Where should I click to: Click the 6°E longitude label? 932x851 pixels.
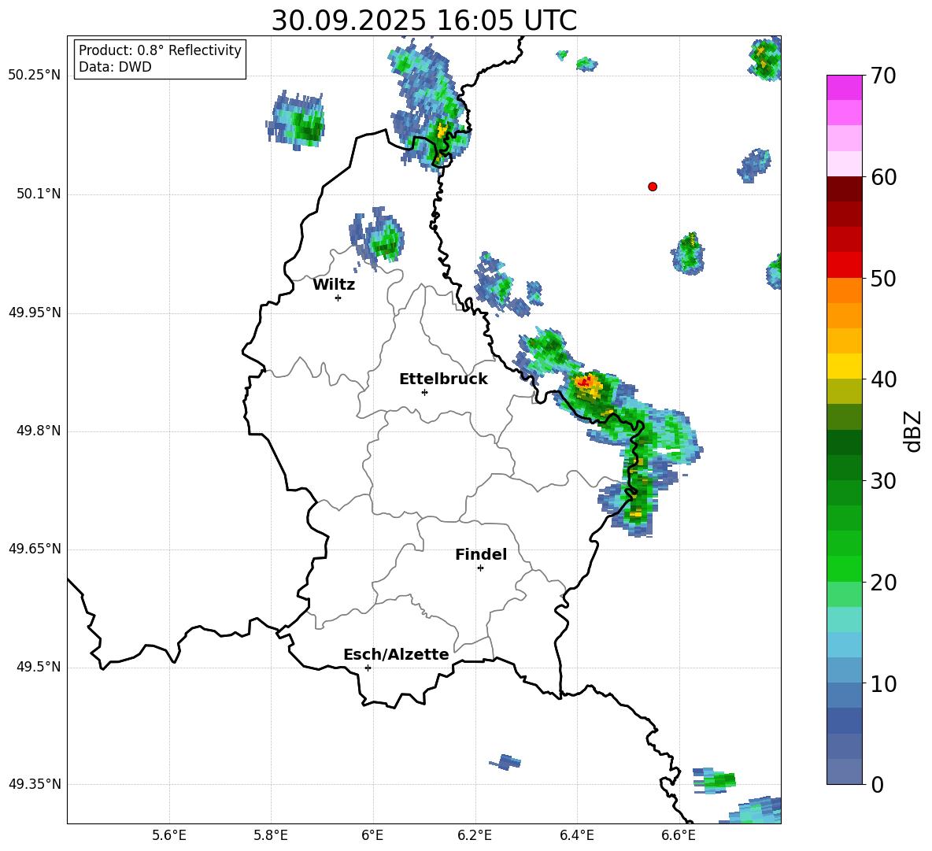click(x=372, y=835)
